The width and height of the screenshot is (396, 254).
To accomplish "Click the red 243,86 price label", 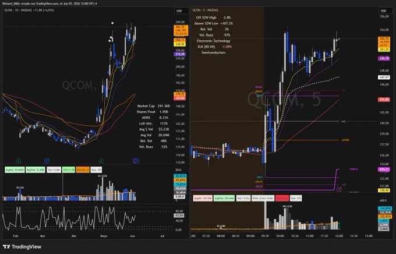I will coord(384,100).
